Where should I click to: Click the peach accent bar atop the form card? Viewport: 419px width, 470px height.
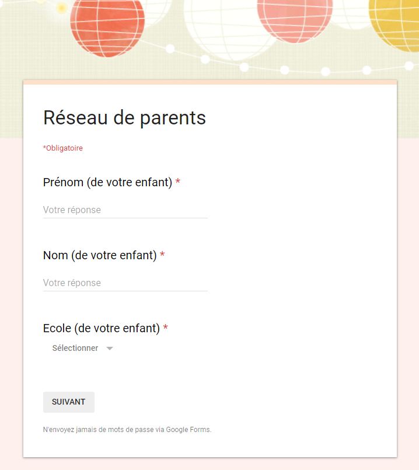click(x=210, y=82)
